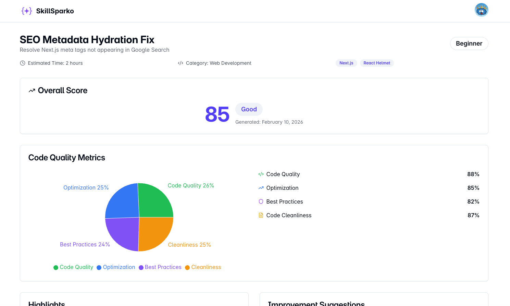Viewport: 510px width, 306px height.
Task: Toggle the Optimization legend entry
Action: point(116,267)
